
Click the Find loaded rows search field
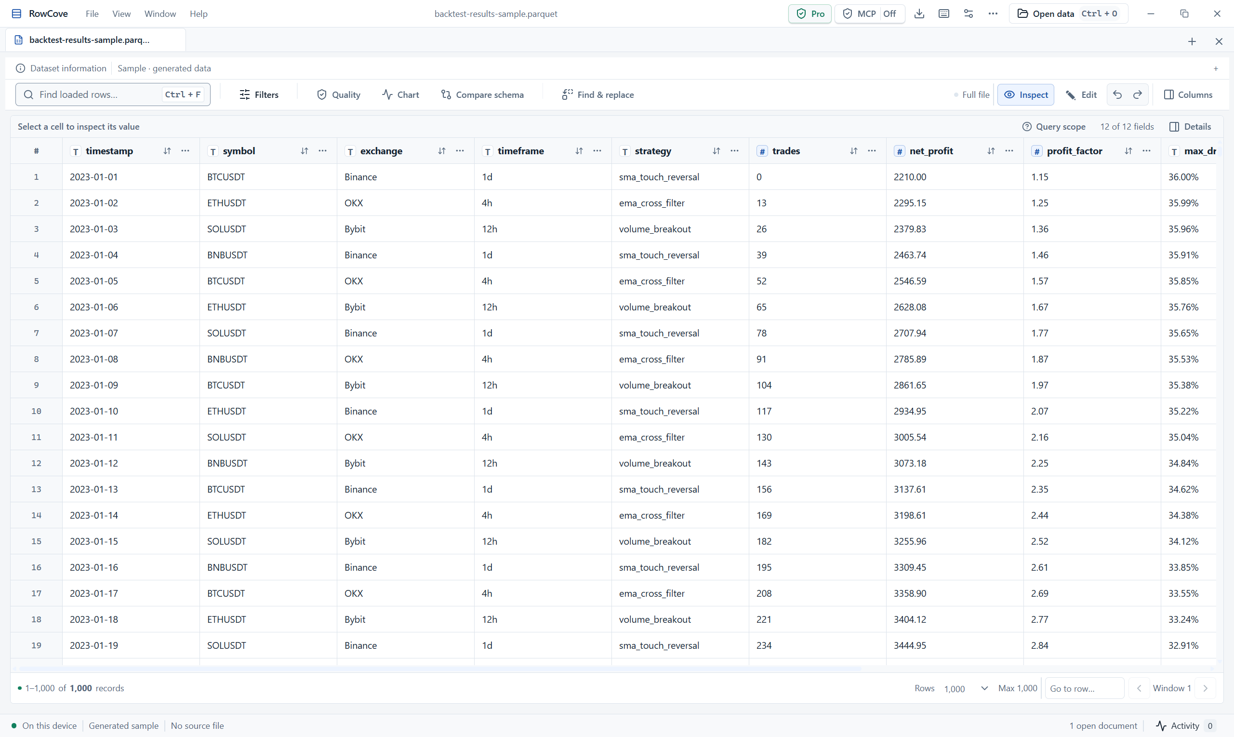tap(113, 94)
